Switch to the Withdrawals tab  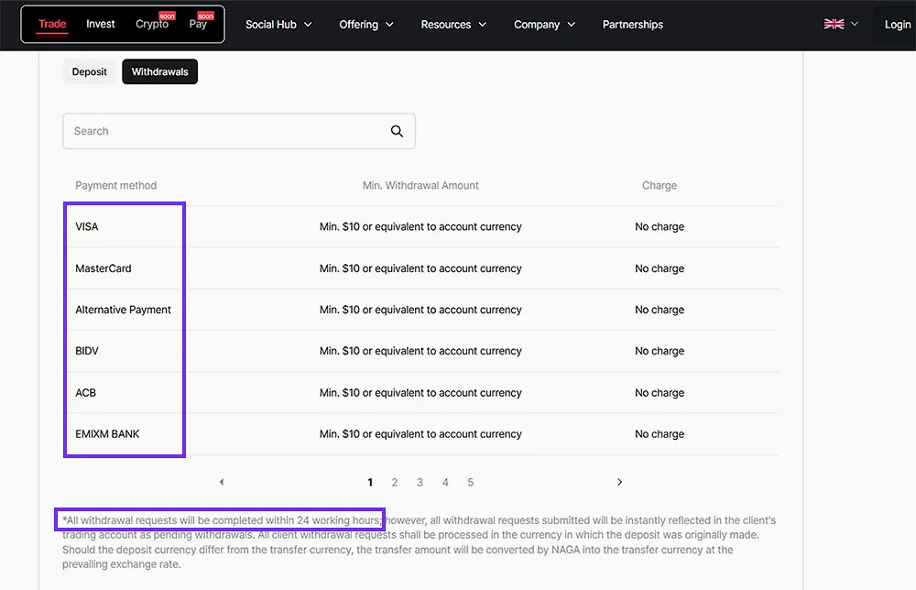coord(159,71)
